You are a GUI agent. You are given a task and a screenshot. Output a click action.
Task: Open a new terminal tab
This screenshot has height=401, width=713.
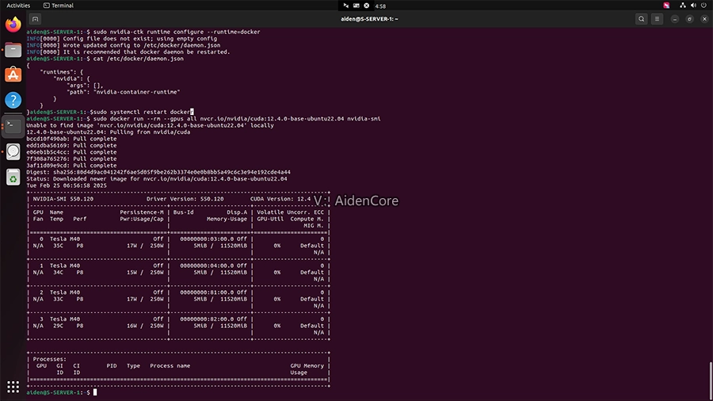[36, 18]
